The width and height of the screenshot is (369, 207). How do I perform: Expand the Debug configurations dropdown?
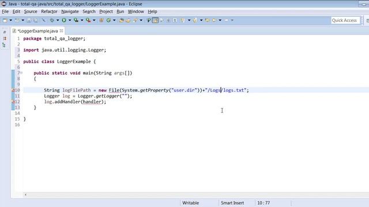[x=58, y=21]
